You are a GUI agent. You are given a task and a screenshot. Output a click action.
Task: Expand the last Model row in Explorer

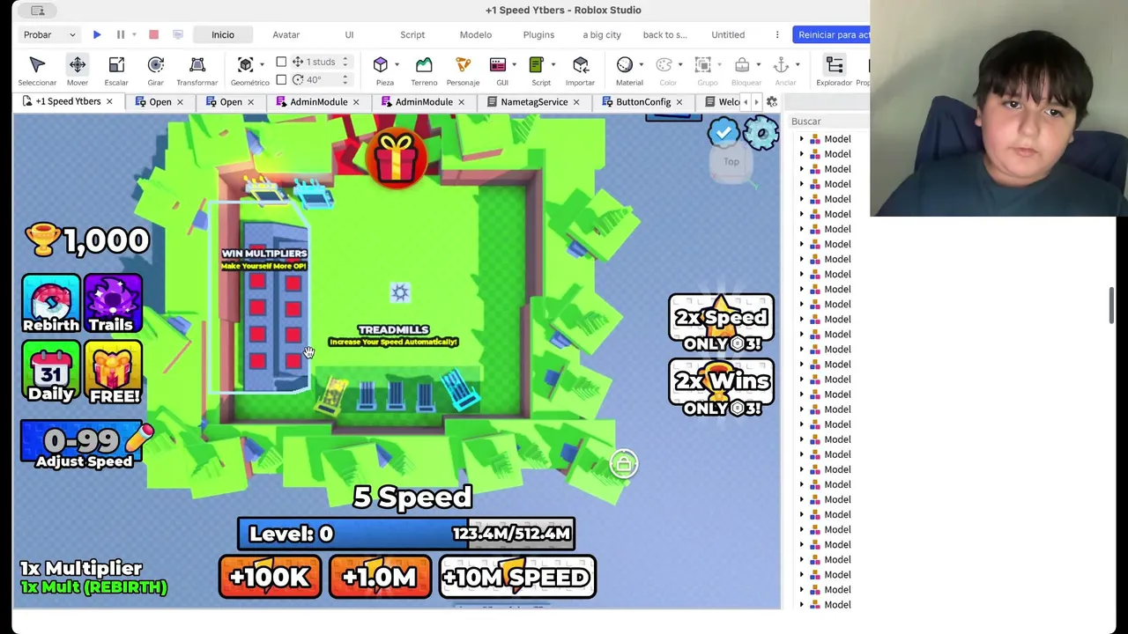tap(801, 604)
